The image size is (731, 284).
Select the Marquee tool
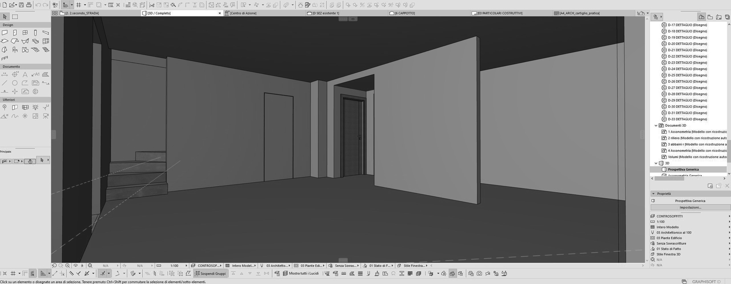[15, 17]
